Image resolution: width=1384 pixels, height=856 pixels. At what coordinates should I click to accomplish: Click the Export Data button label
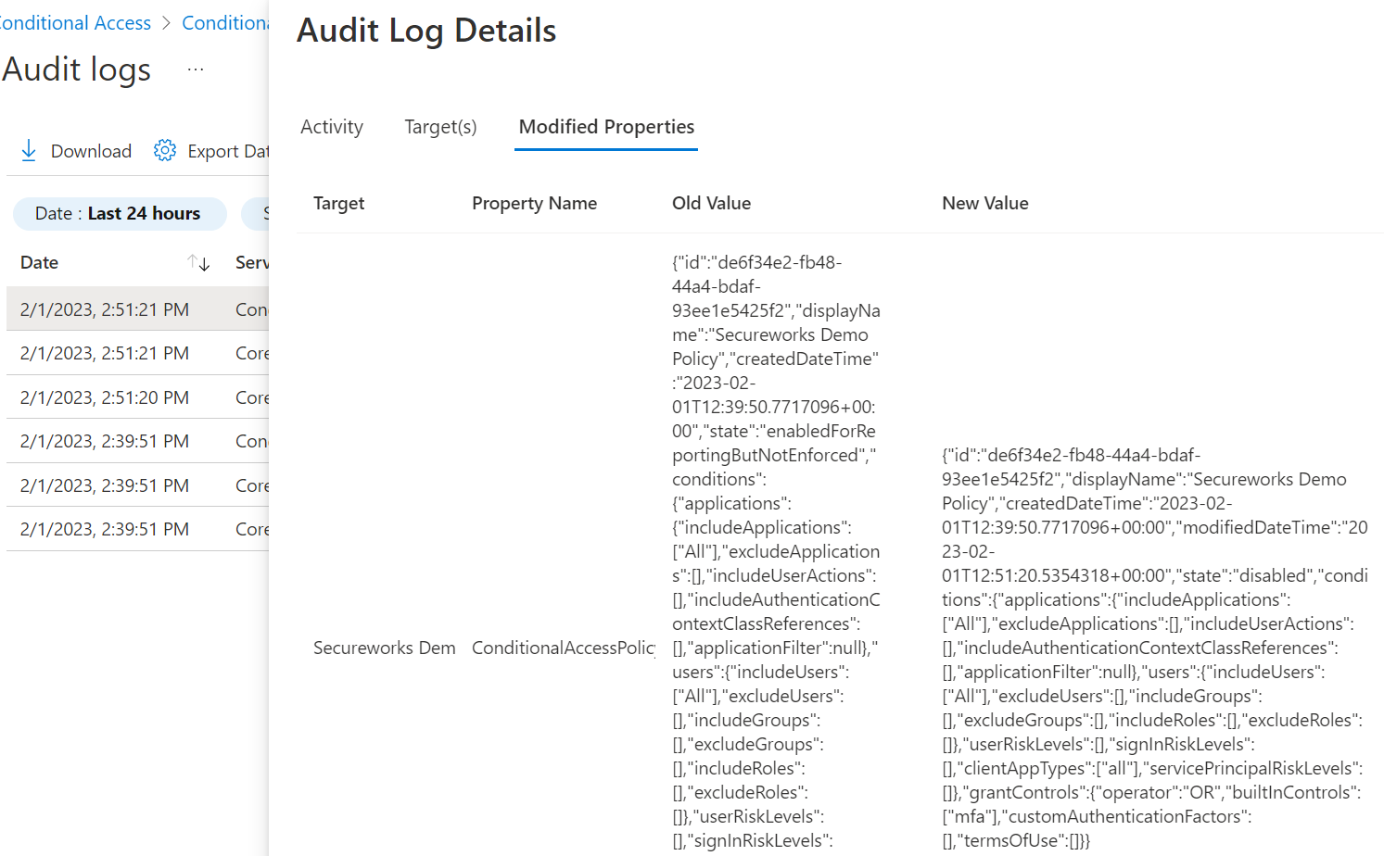228,151
